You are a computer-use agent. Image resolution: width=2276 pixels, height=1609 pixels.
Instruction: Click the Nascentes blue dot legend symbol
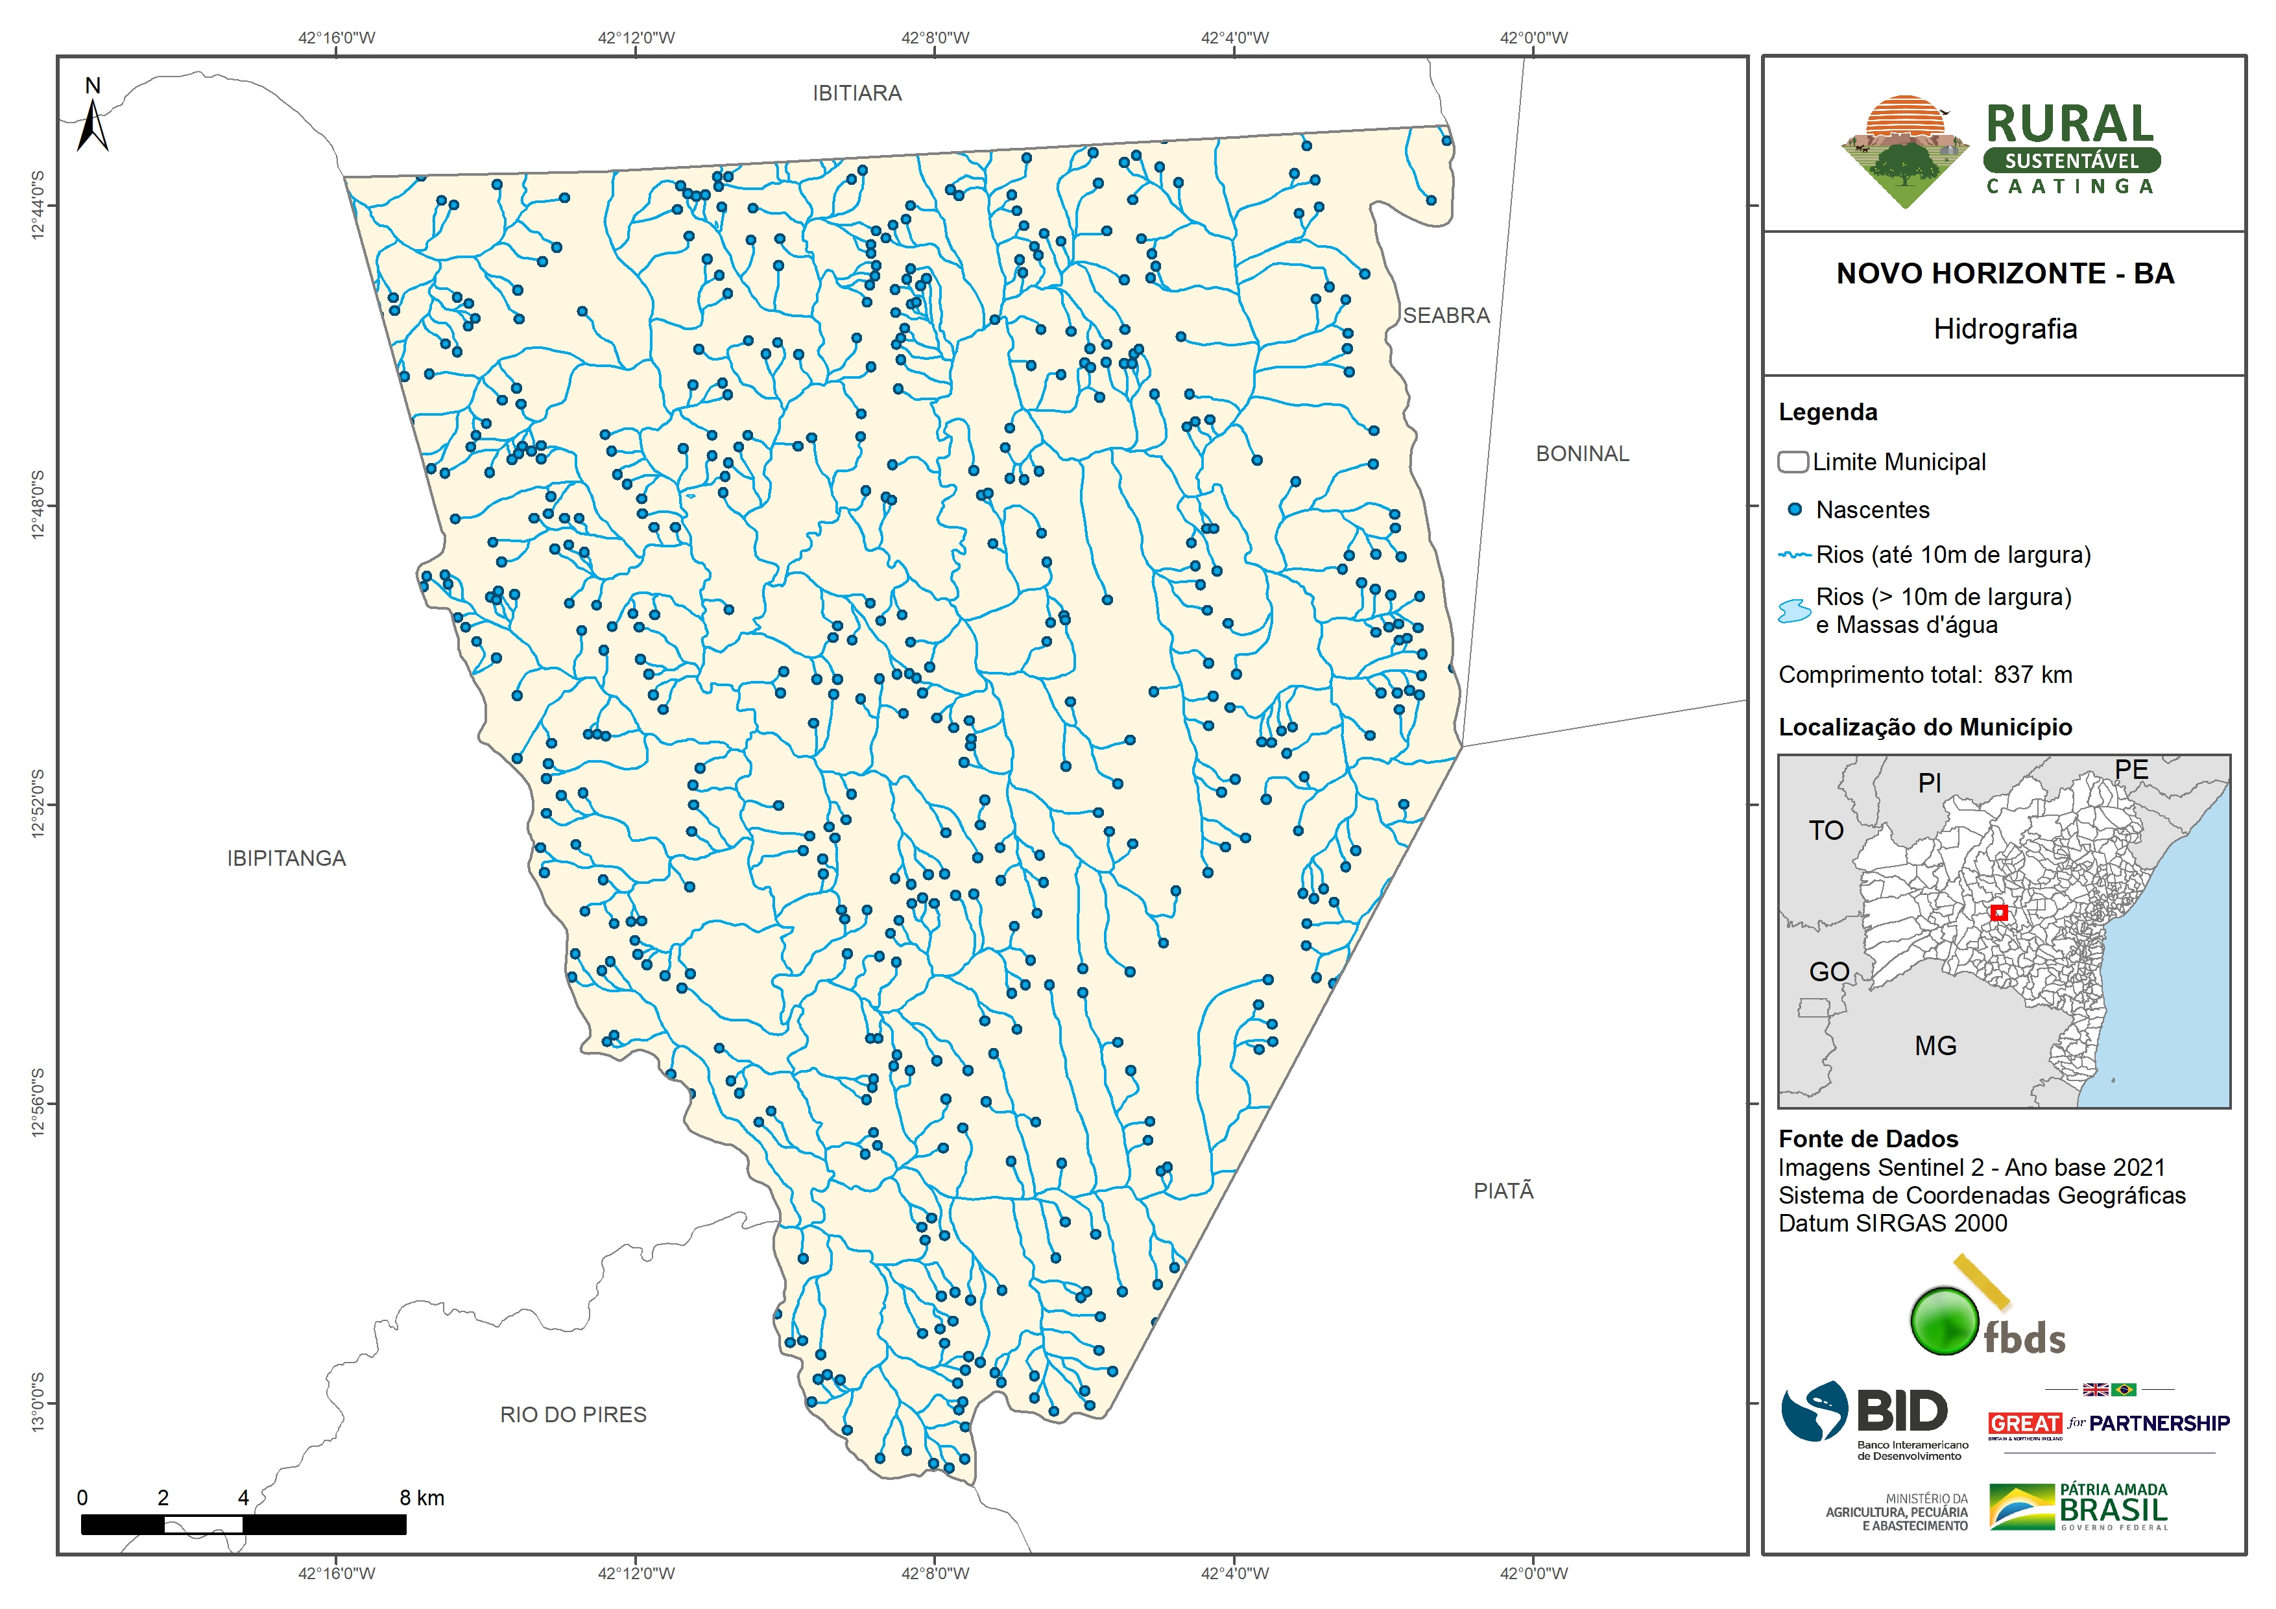click(1794, 510)
